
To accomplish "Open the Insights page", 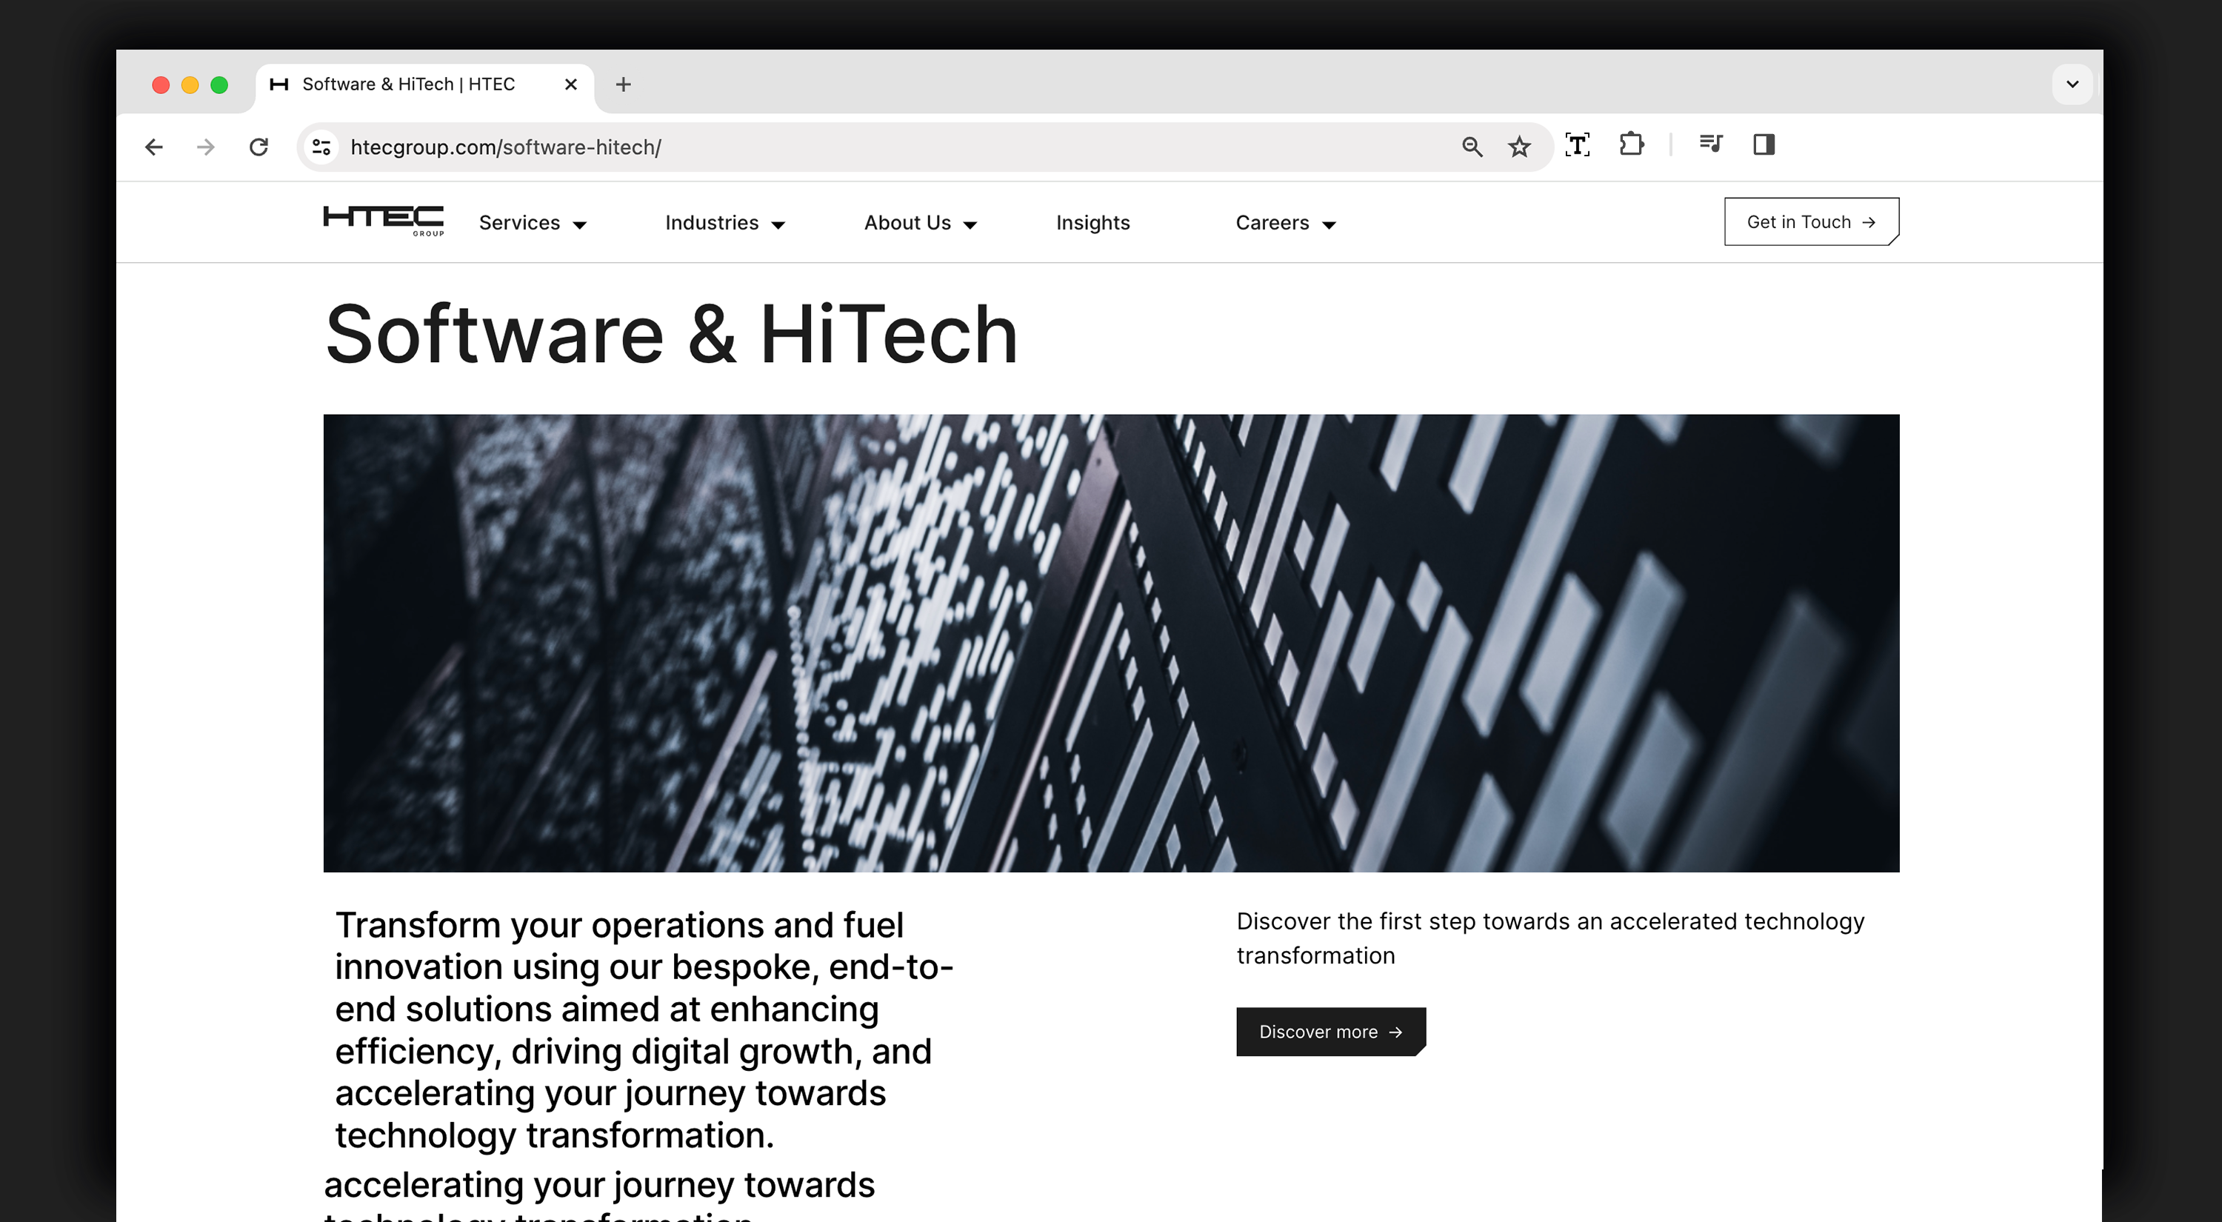I will (1093, 222).
